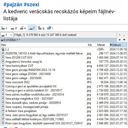Click the JPG file icon of the 56 034 row
The image size is (128, 128).
3,82
